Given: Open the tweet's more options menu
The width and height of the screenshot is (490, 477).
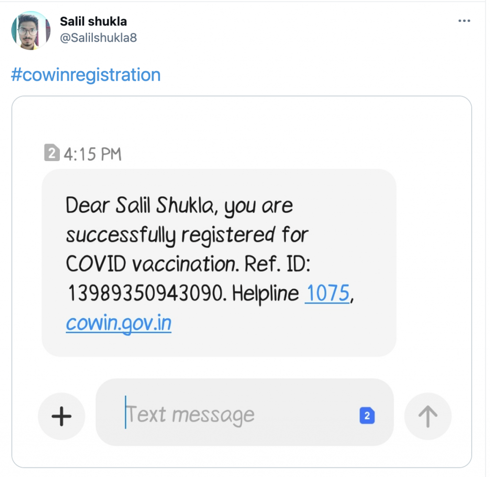Looking at the screenshot, I should pyautogui.click(x=464, y=21).
